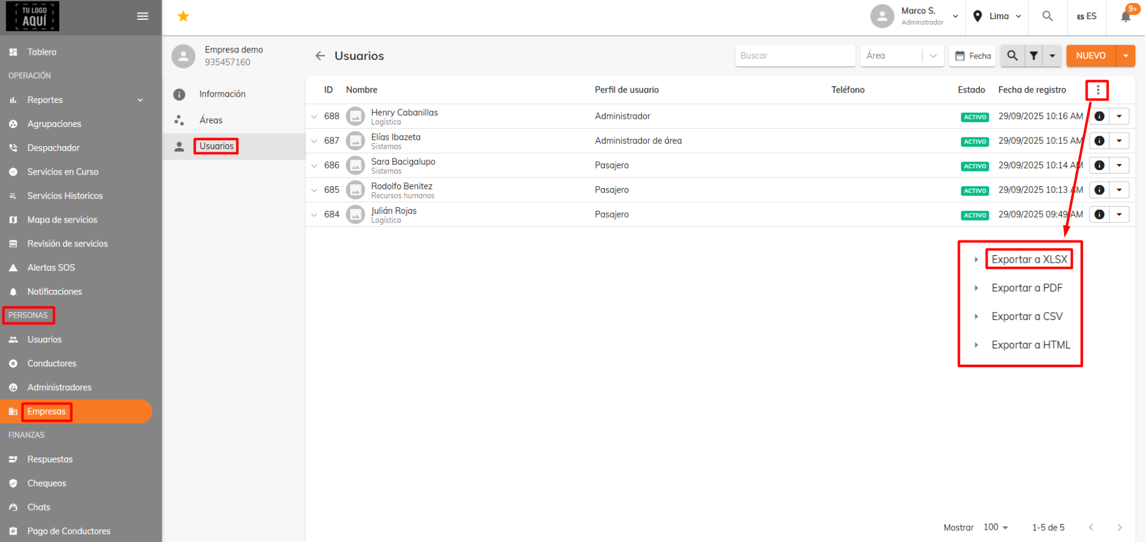
Task: Open the Lima city dropdown
Action: click(x=996, y=16)
